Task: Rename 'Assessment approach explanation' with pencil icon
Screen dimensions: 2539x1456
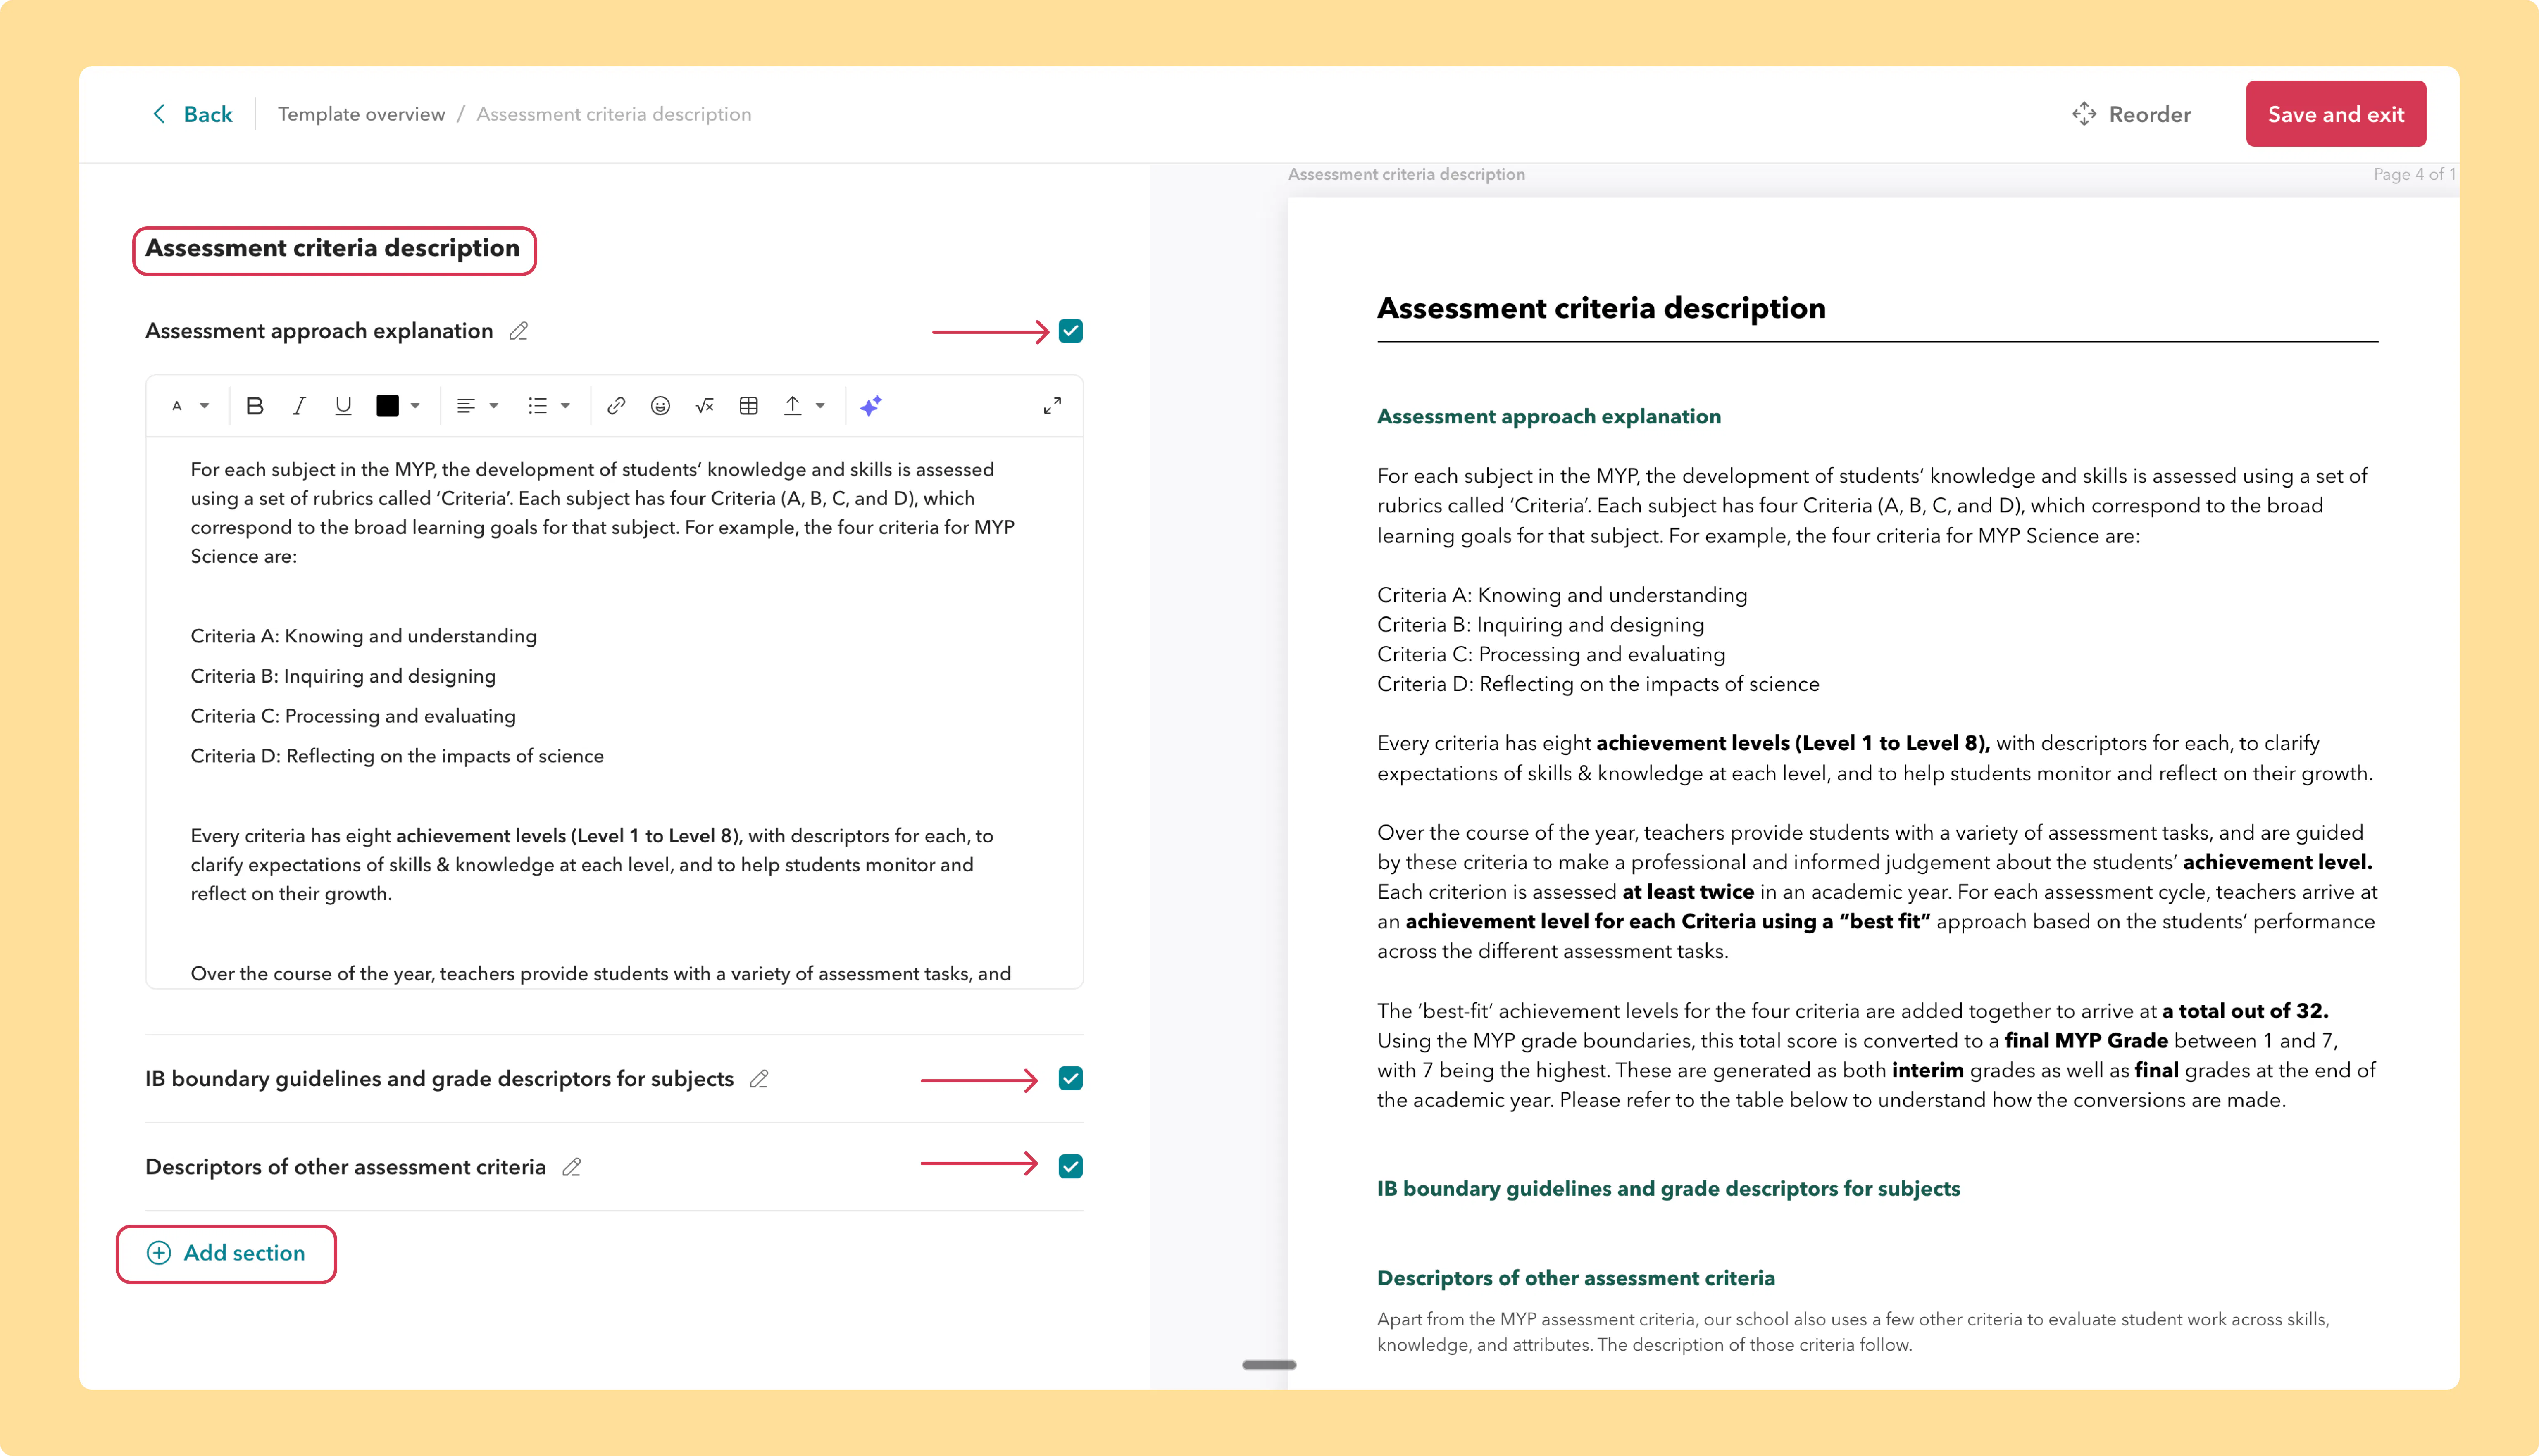Action: tap(518, 331)
